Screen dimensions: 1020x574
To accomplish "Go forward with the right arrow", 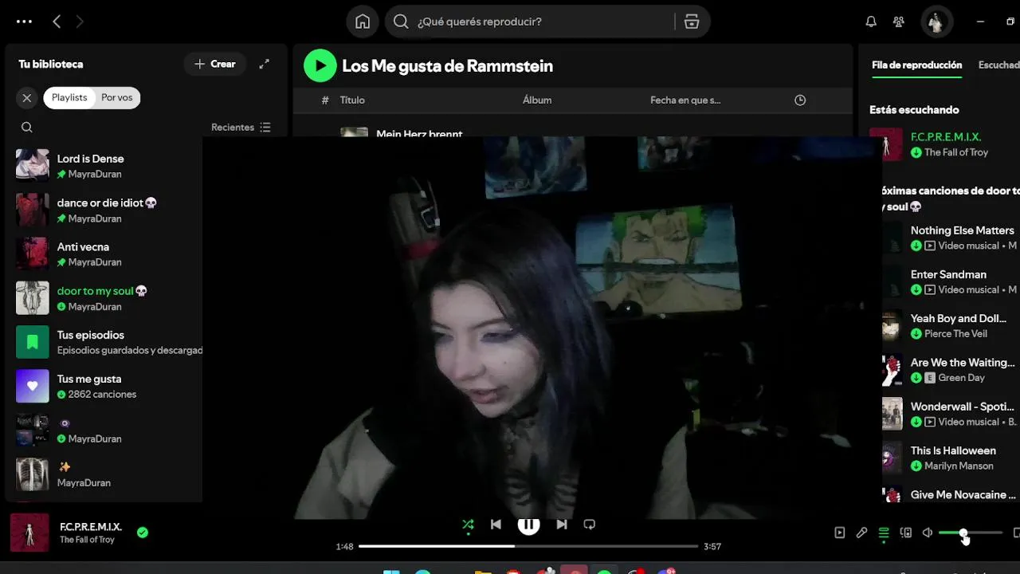I will click(80, 22).
